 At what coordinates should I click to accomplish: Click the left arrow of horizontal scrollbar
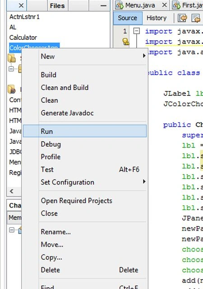(12, 191)
